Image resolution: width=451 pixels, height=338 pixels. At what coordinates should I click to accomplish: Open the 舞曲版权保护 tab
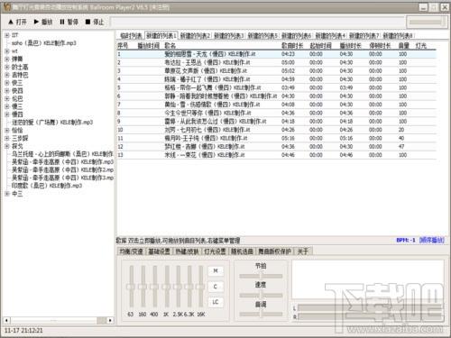[x=274, y=251]
